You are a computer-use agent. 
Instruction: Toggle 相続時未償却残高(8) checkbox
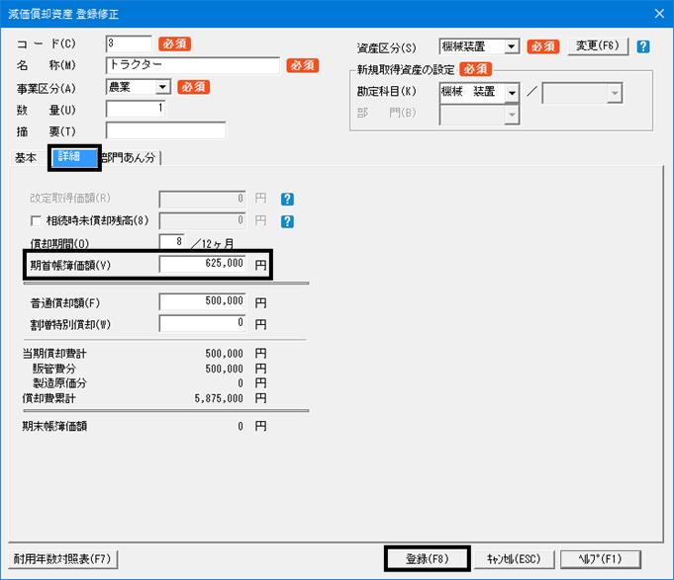click(x=36, y=221)
